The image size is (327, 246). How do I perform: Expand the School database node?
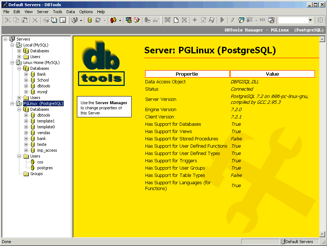[x=26, y=80]
